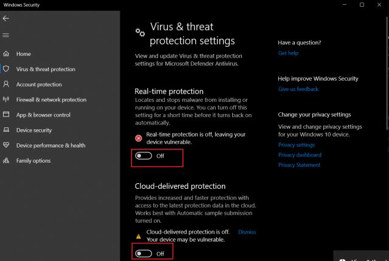Click the Account protection person icon
389x261 pixels.
pyautogui.click(x=6, y=84)
